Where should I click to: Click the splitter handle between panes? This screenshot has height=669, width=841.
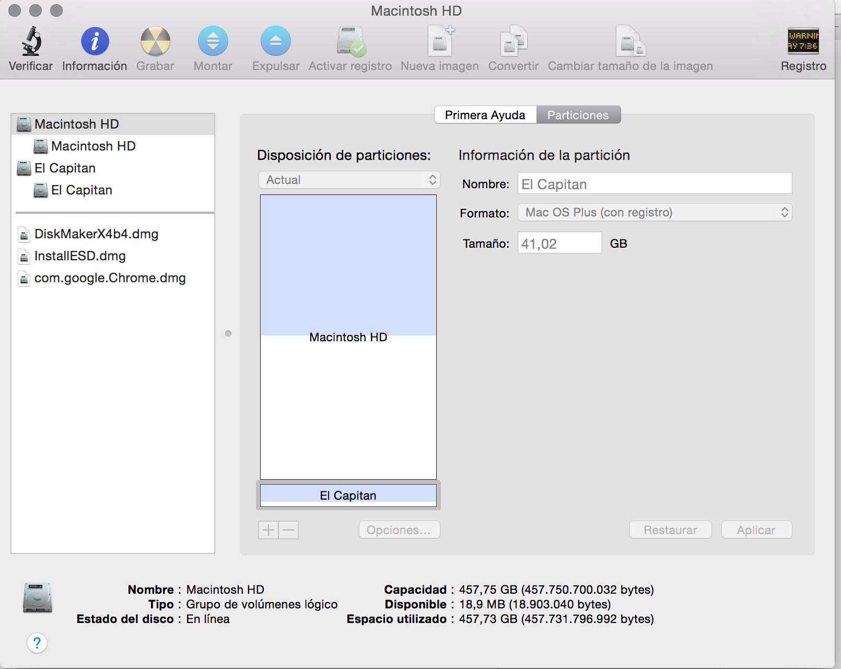pyautogui.click(x=228, y=333)
